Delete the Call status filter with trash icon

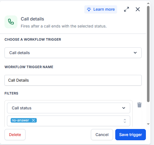[139, 105]
